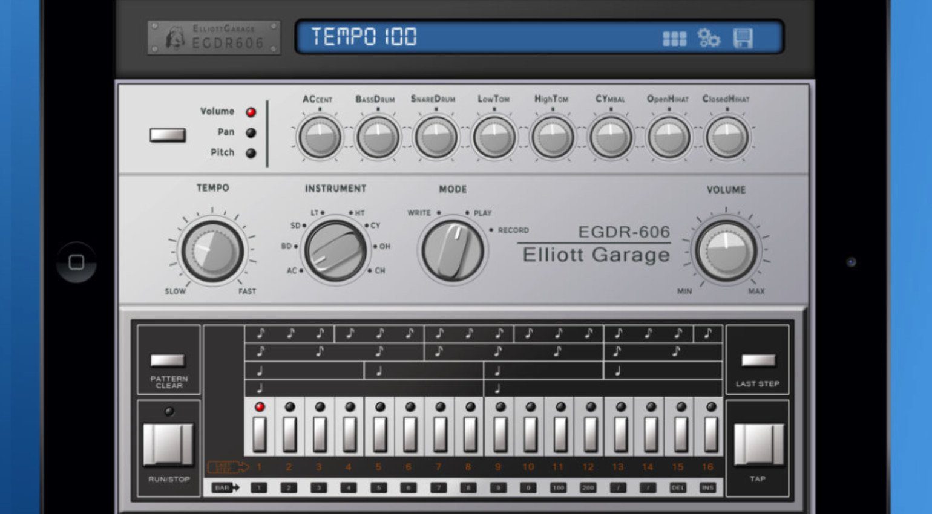932x514 pixels.
Task: Toggle step 1 button with red LED
Action: [260, 433]
